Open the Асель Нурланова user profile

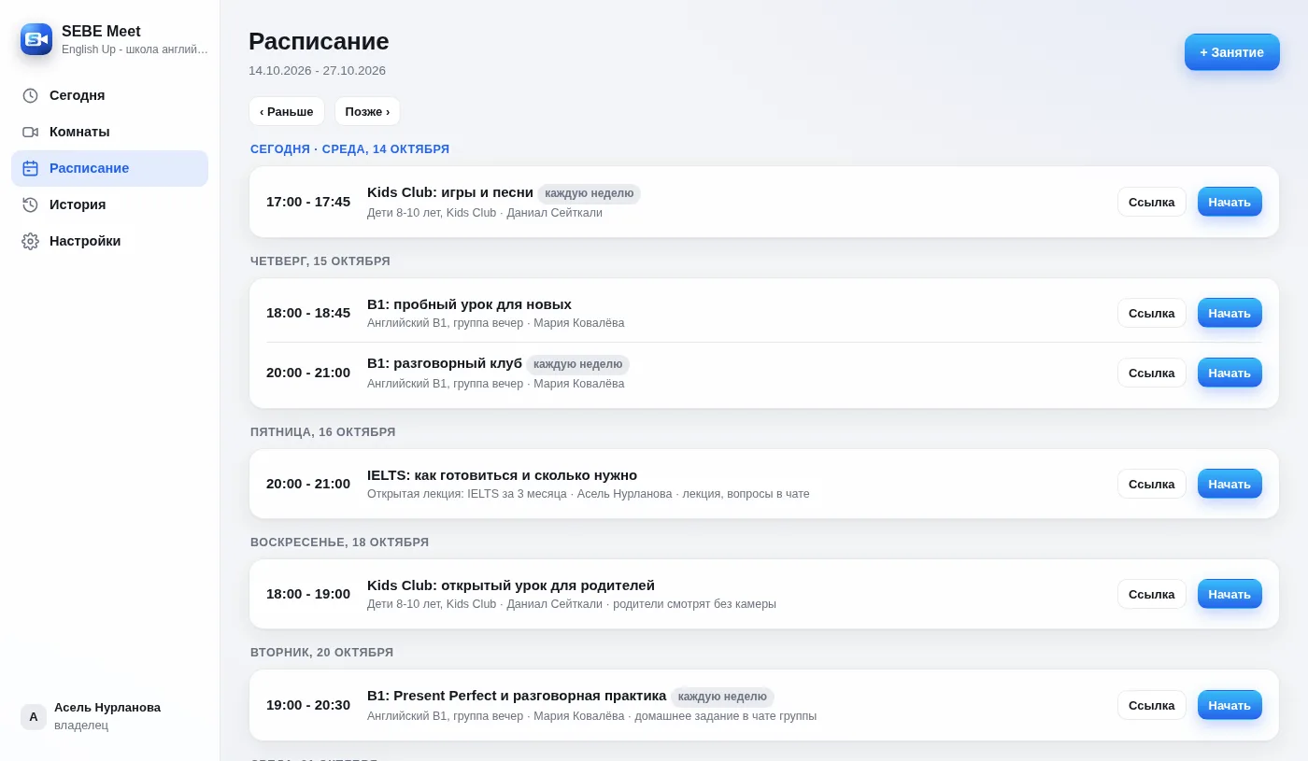point(109,716)
